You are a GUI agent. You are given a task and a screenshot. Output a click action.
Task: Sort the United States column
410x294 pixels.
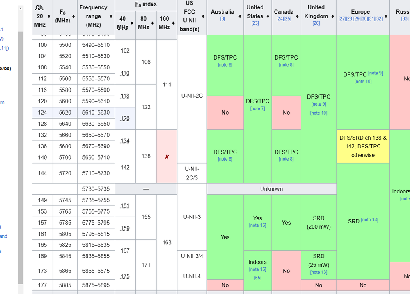pos(267,16)
